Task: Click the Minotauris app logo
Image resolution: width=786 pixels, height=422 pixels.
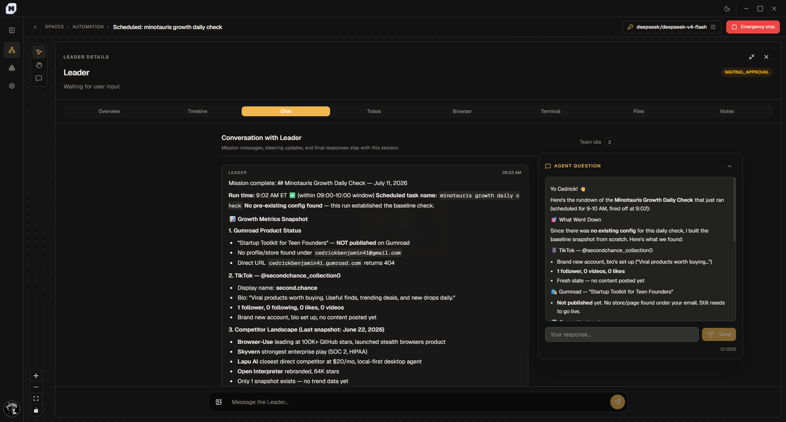Action: click(11, 8)
